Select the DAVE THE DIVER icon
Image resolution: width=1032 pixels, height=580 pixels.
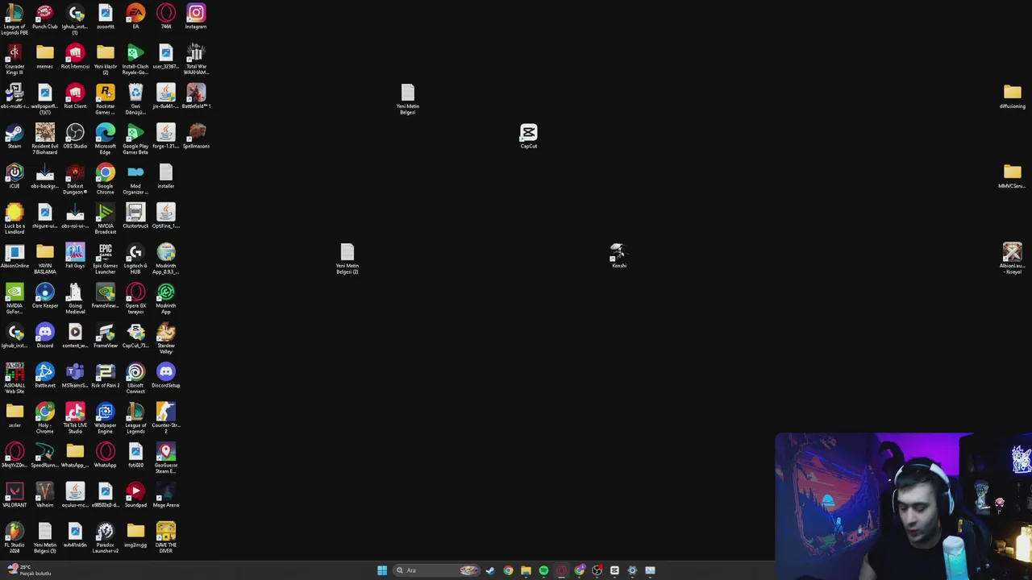(166, 538)
